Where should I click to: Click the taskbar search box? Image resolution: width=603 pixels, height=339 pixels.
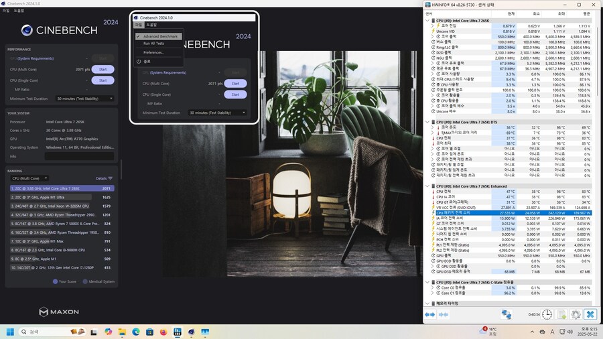53,332
